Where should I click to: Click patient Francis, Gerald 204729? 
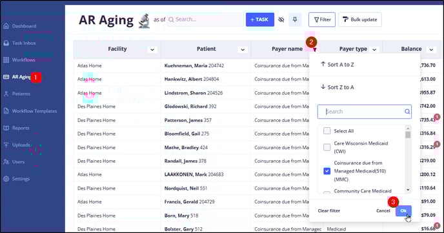point(190,202)
